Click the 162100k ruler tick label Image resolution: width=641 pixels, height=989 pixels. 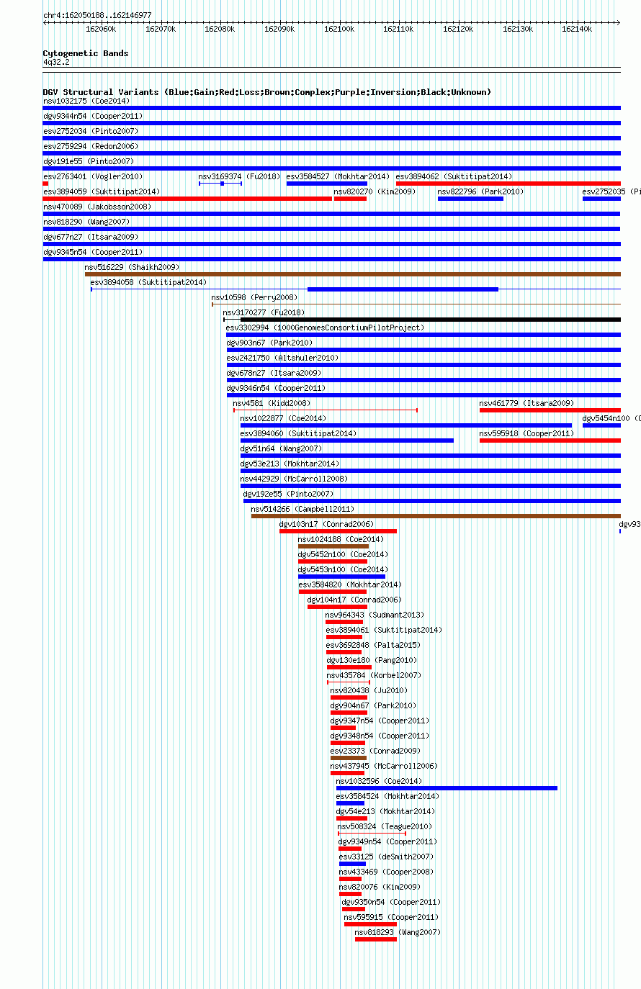339,29
